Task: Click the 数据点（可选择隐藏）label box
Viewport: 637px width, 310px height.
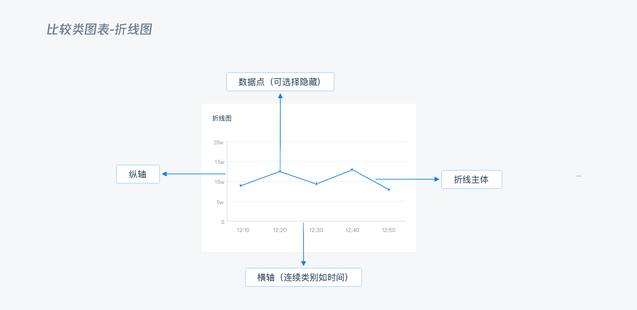Action: coord(280,82)
